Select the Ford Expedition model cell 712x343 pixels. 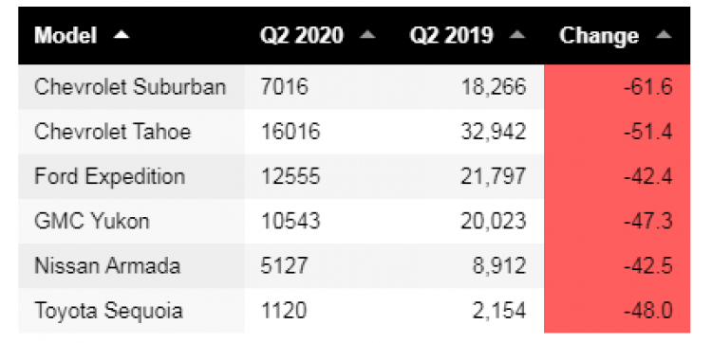pos(131,176)
